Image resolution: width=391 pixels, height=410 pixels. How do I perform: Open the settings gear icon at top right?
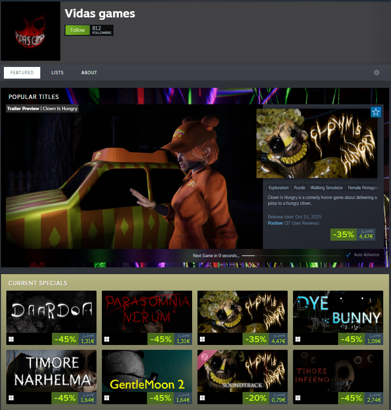pos(376,72)
